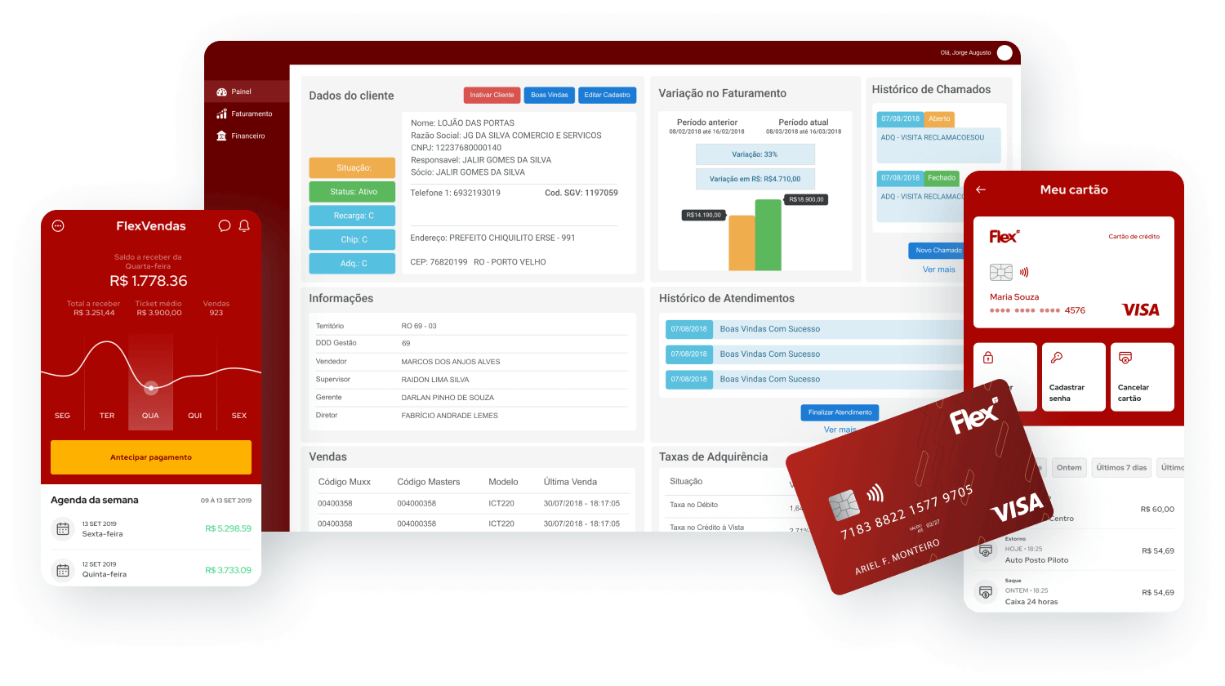Screen dimensions: 1225x686
Task: Click the back arrow in Meu cartão
Action: [x=981, y=189]
